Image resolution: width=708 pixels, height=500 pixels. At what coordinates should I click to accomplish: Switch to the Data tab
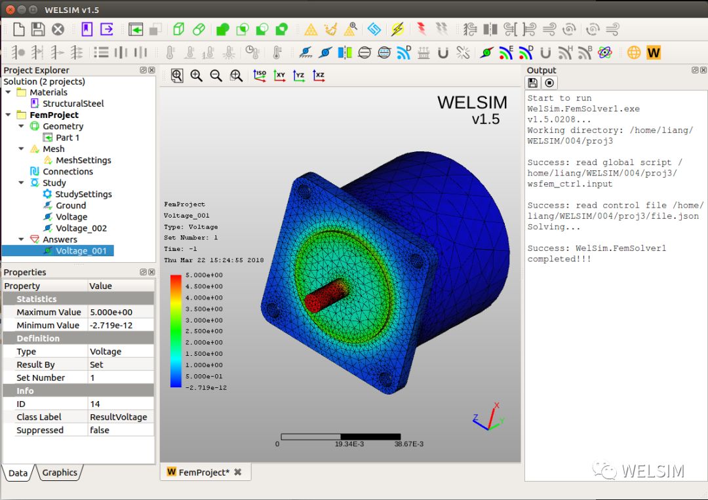(18, 473)
